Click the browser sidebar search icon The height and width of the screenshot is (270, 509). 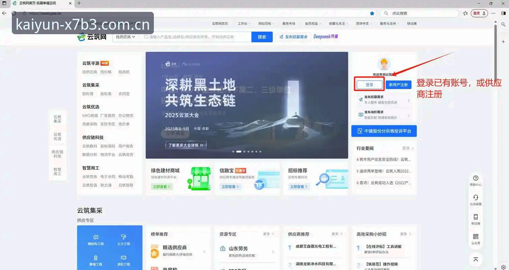pos(503,24)
